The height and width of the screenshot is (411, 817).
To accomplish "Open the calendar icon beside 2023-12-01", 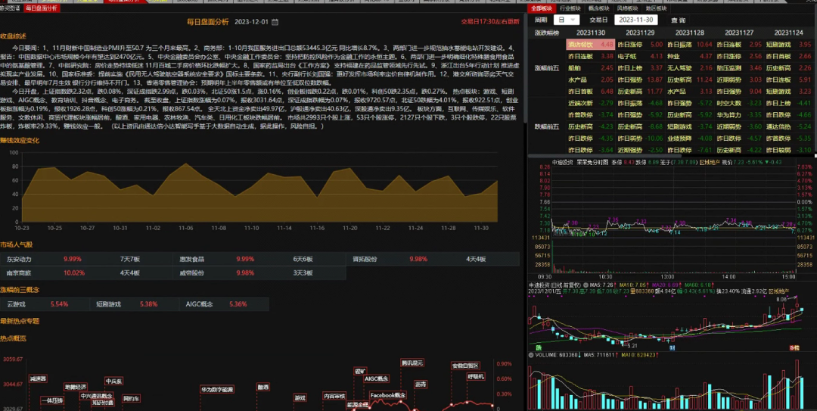I will 275,22.
